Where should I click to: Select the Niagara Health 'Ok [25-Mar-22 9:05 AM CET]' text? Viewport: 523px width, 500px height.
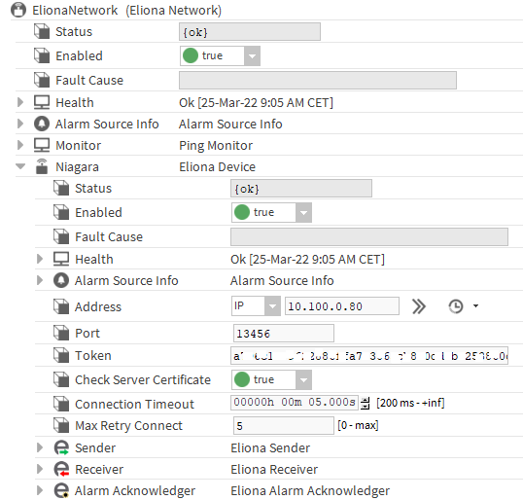tap(307, 259)
